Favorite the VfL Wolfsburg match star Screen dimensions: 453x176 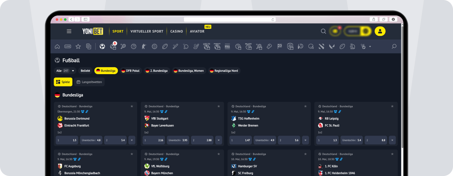[219, 154]
